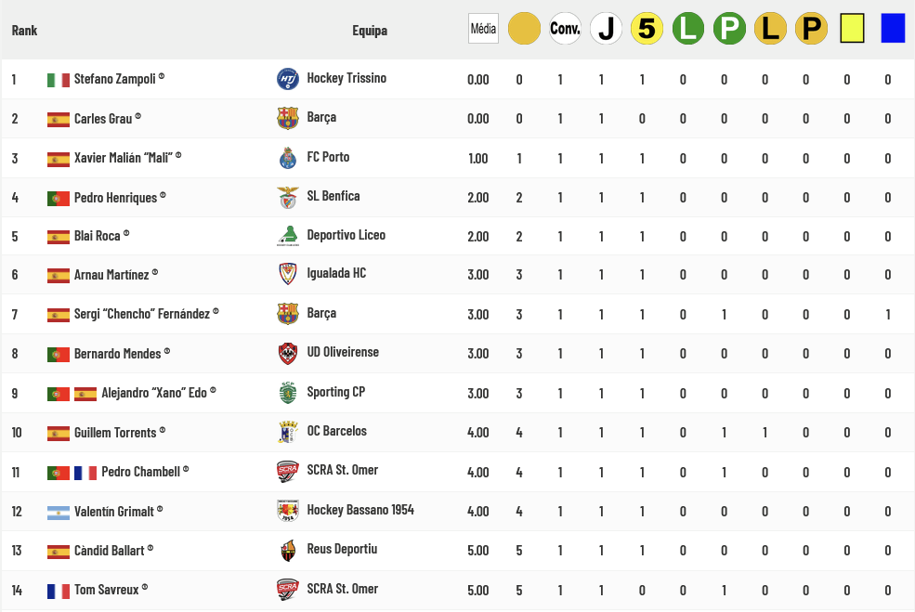
Task: Go to the Hockey Trissino team page
Action: tap(346, 79)
